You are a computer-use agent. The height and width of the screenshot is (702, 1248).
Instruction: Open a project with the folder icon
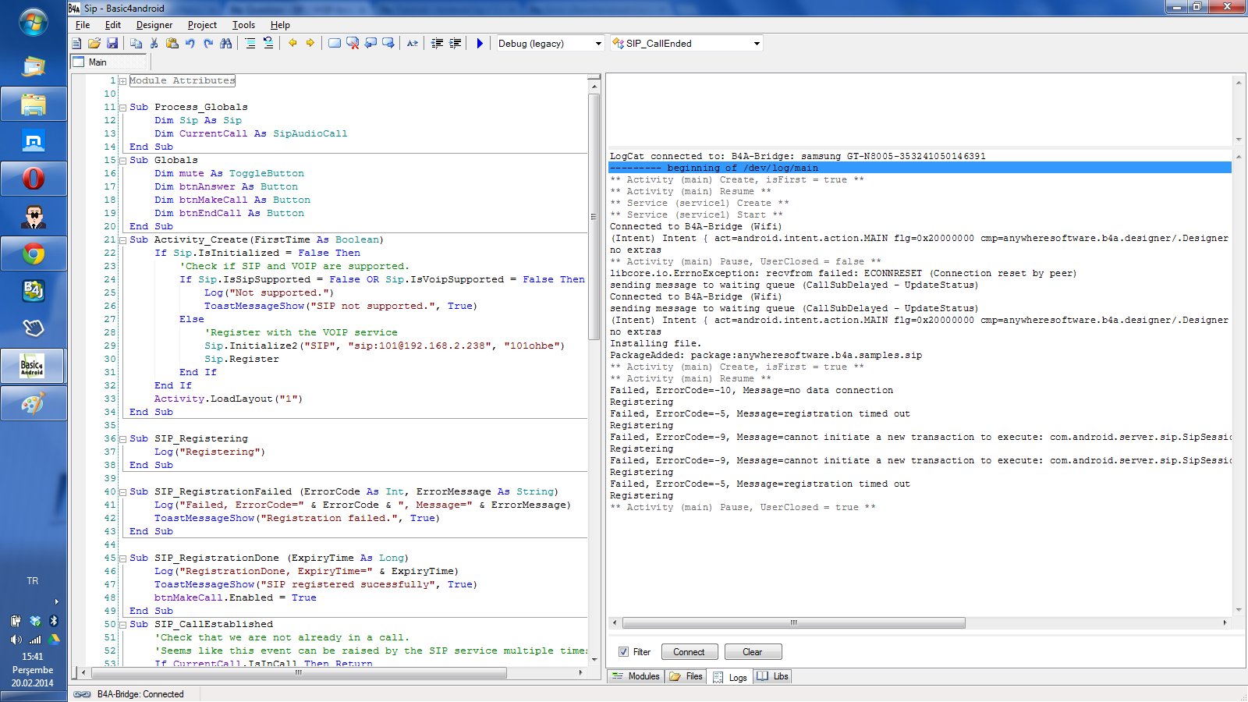coord(94,44)
